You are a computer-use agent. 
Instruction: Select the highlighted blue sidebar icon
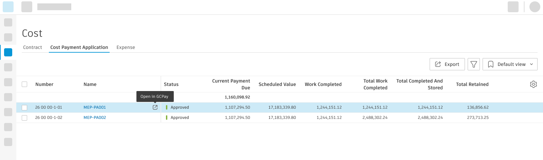(x=8, y=52)
